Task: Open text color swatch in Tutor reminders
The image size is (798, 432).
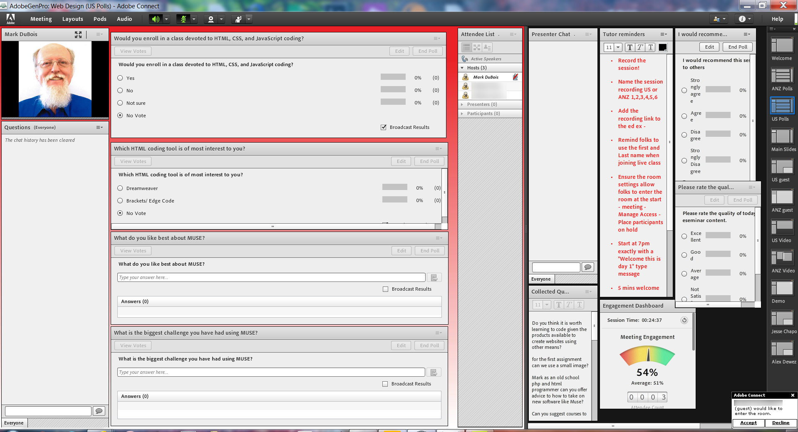Action: click(663, 47)
